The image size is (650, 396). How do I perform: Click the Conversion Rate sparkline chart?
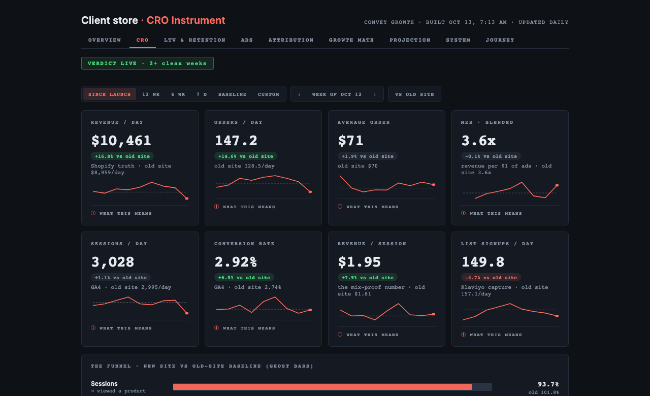[263, 305]
